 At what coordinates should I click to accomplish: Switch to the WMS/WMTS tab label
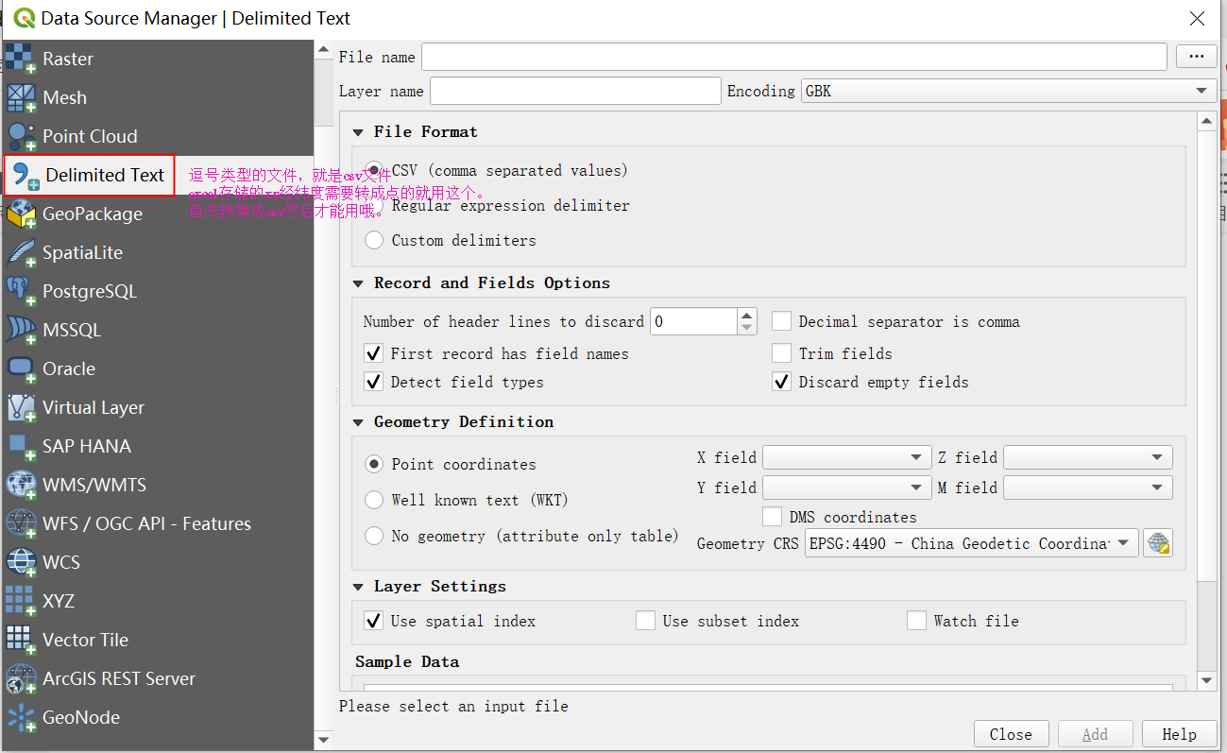point(94,485)
